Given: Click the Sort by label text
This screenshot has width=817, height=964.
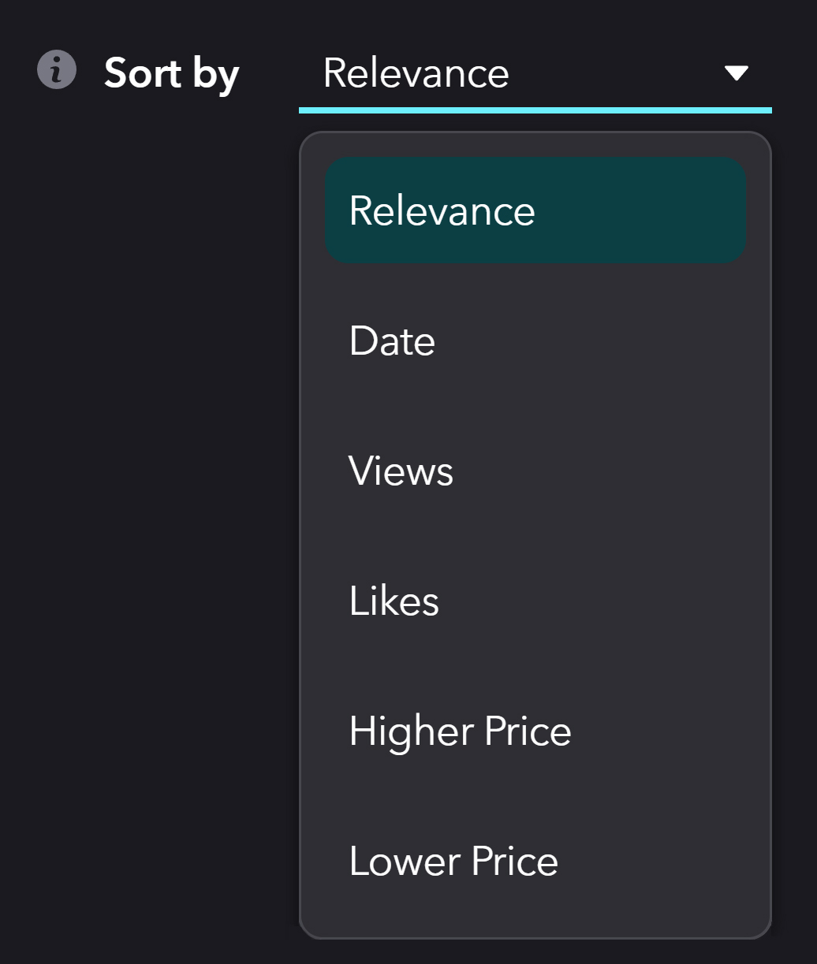Looking at the screenshot, I should tap(171, 74).
